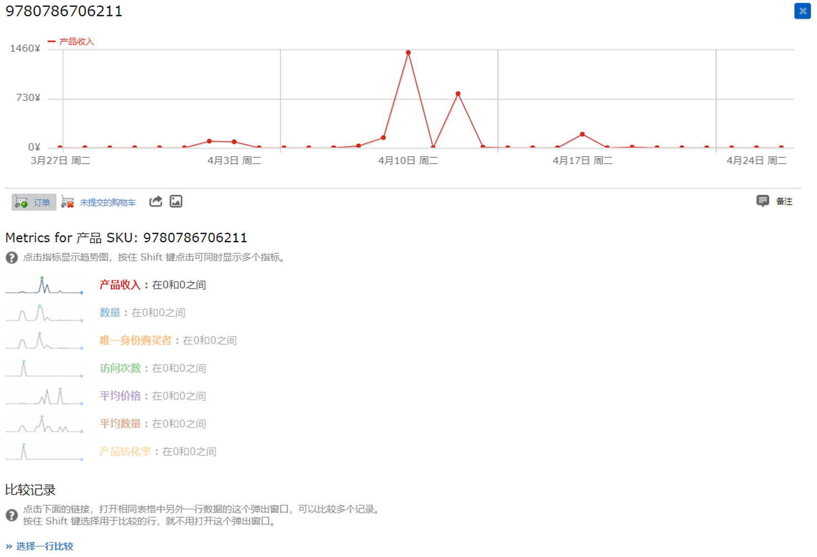The height and width of the screenshot is (557, 817).
Task: Click the 产品收入 chart legend entry
Action: point(71,42)
